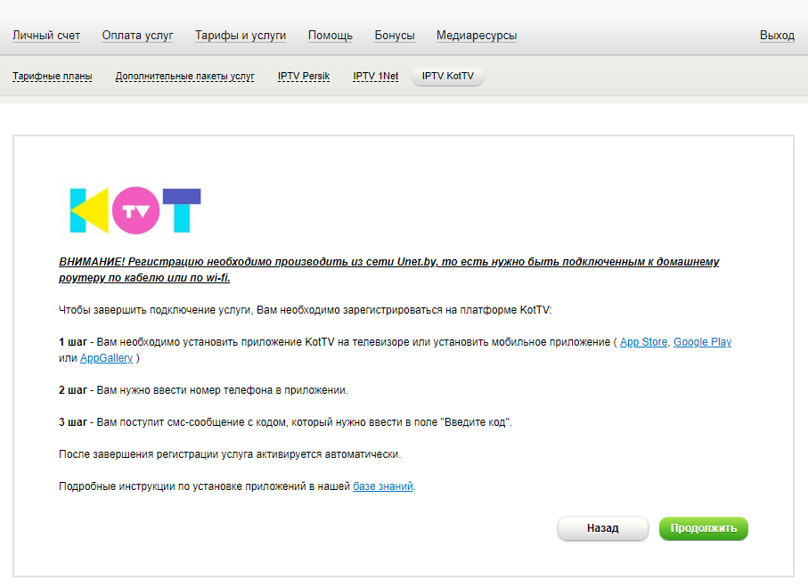
Task: Click 'Чтобы завершить подключение услуги' sentence
Action: [305, 310]
